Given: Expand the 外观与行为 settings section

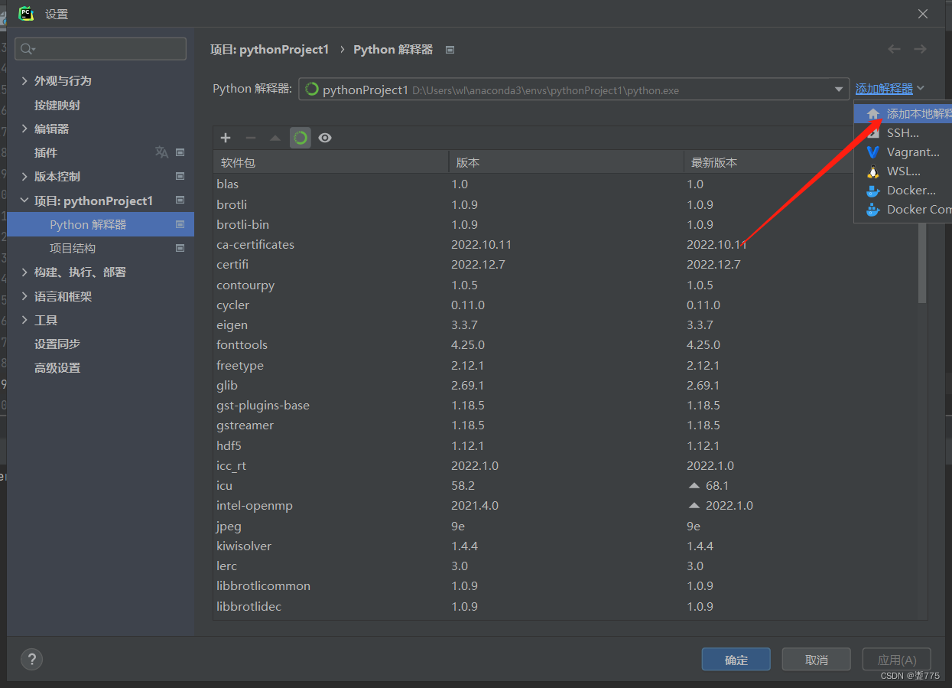Looking at the screenshot, I should pyautogui.click(x=24, y=80).
